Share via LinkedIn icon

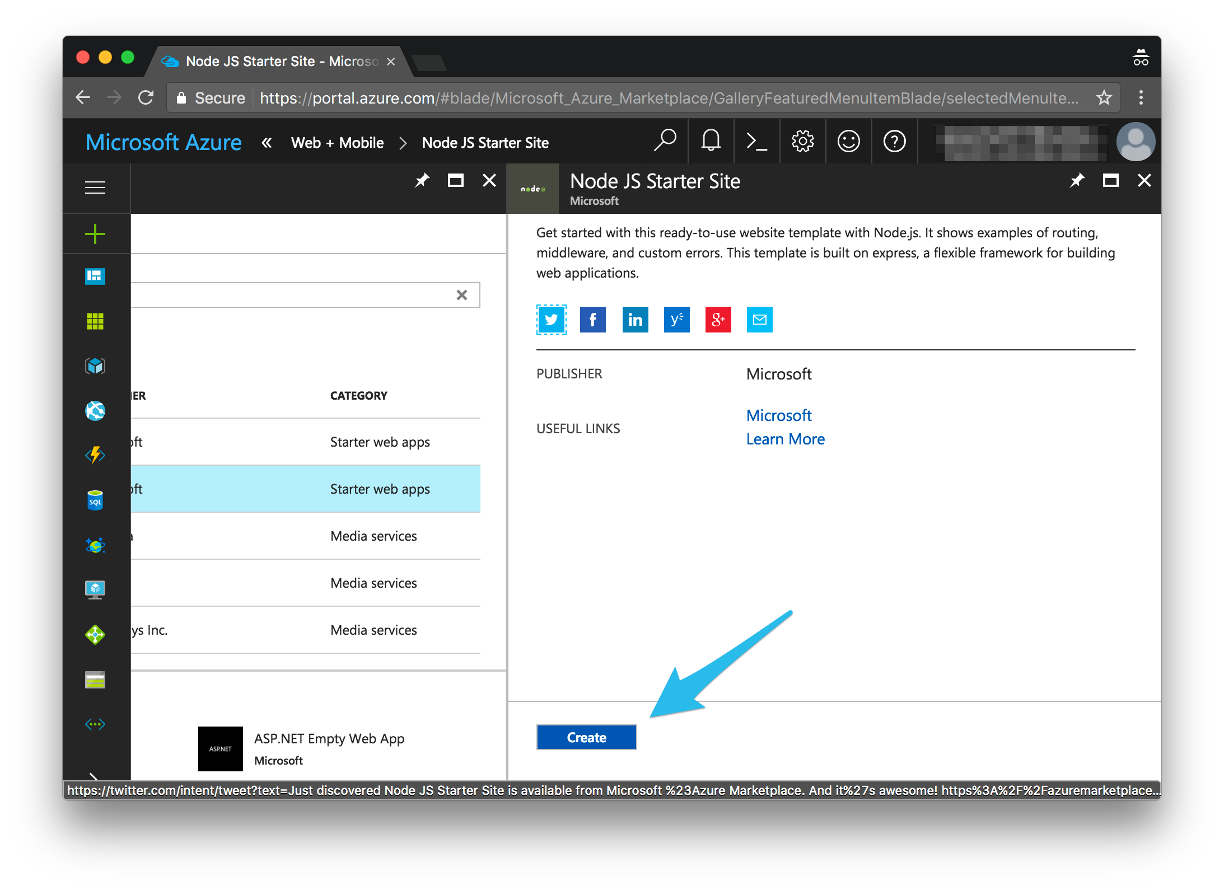[635, 320]
